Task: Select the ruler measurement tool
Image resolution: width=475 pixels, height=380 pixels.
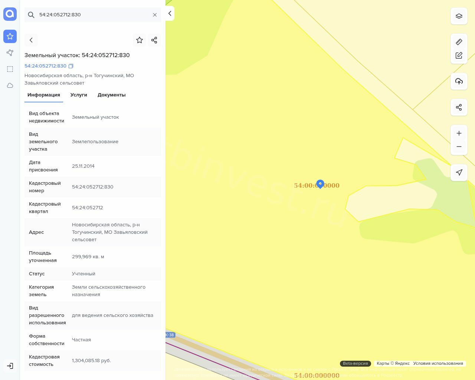Action: click(x=459, y=42)
